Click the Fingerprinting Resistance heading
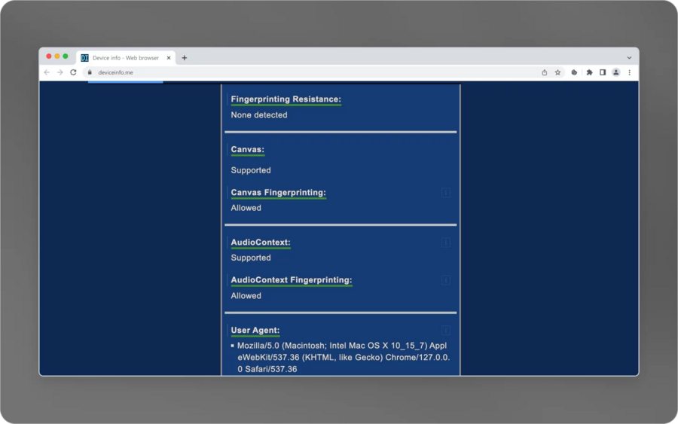This screenshot has height=424, width=678. (286, 99)
